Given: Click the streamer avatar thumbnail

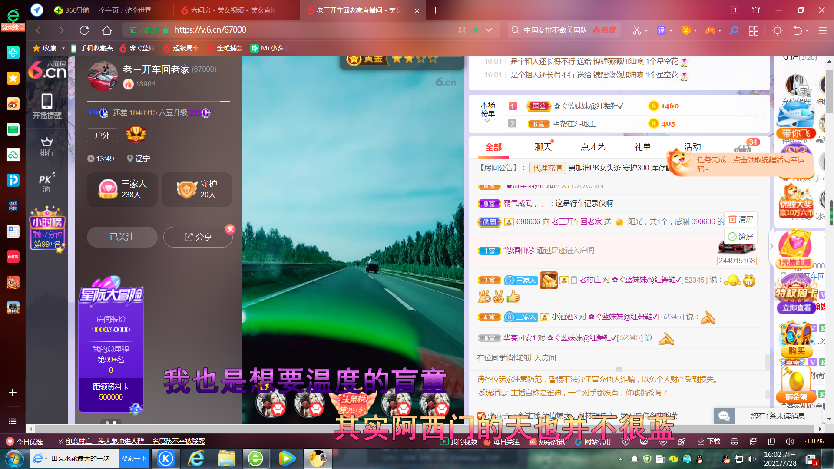Looking at the screenshot, I should 103,76.
